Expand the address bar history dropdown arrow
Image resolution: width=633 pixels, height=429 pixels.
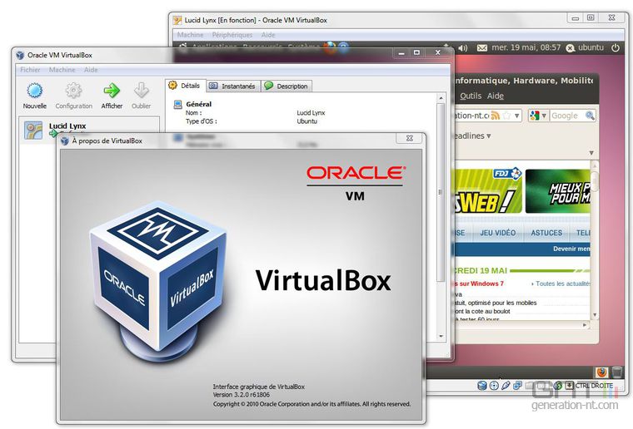[x=516, y=116]
